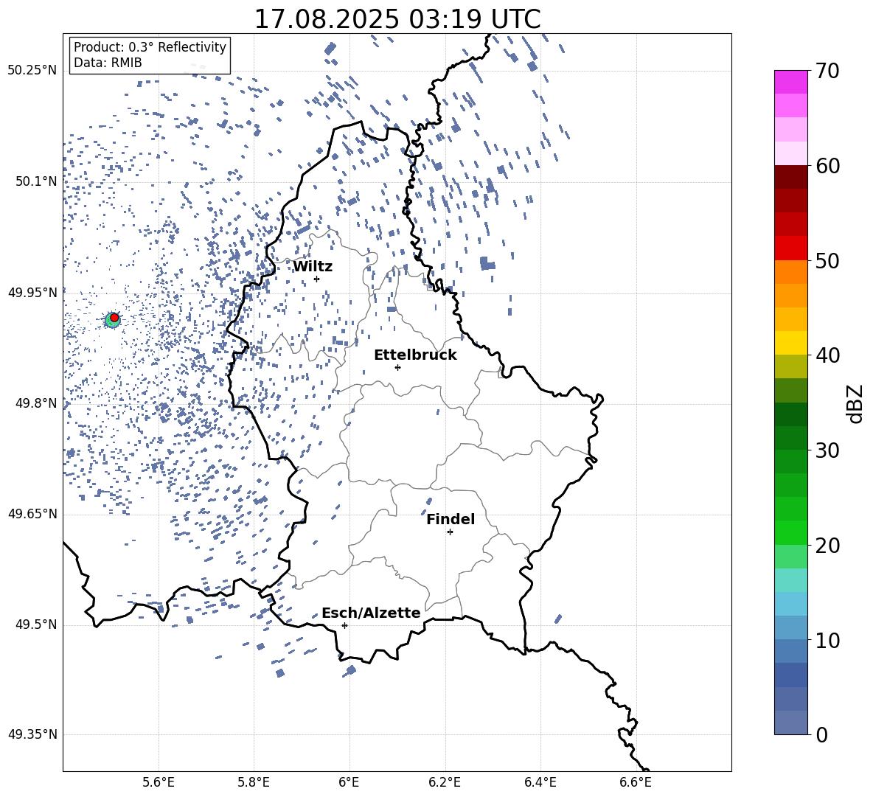Click the 50.25°N latitude label
The height and width of the screenshot is (797, 873).
[x=32, y=71]
